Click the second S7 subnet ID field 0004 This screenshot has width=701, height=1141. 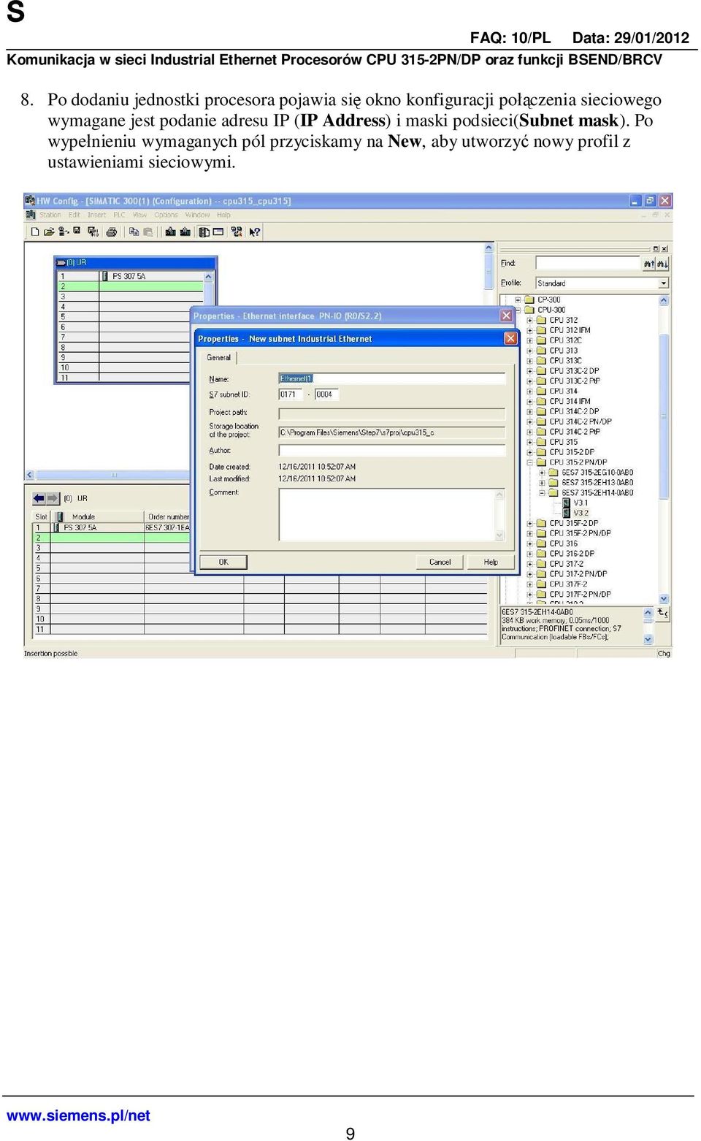point(326,394)
